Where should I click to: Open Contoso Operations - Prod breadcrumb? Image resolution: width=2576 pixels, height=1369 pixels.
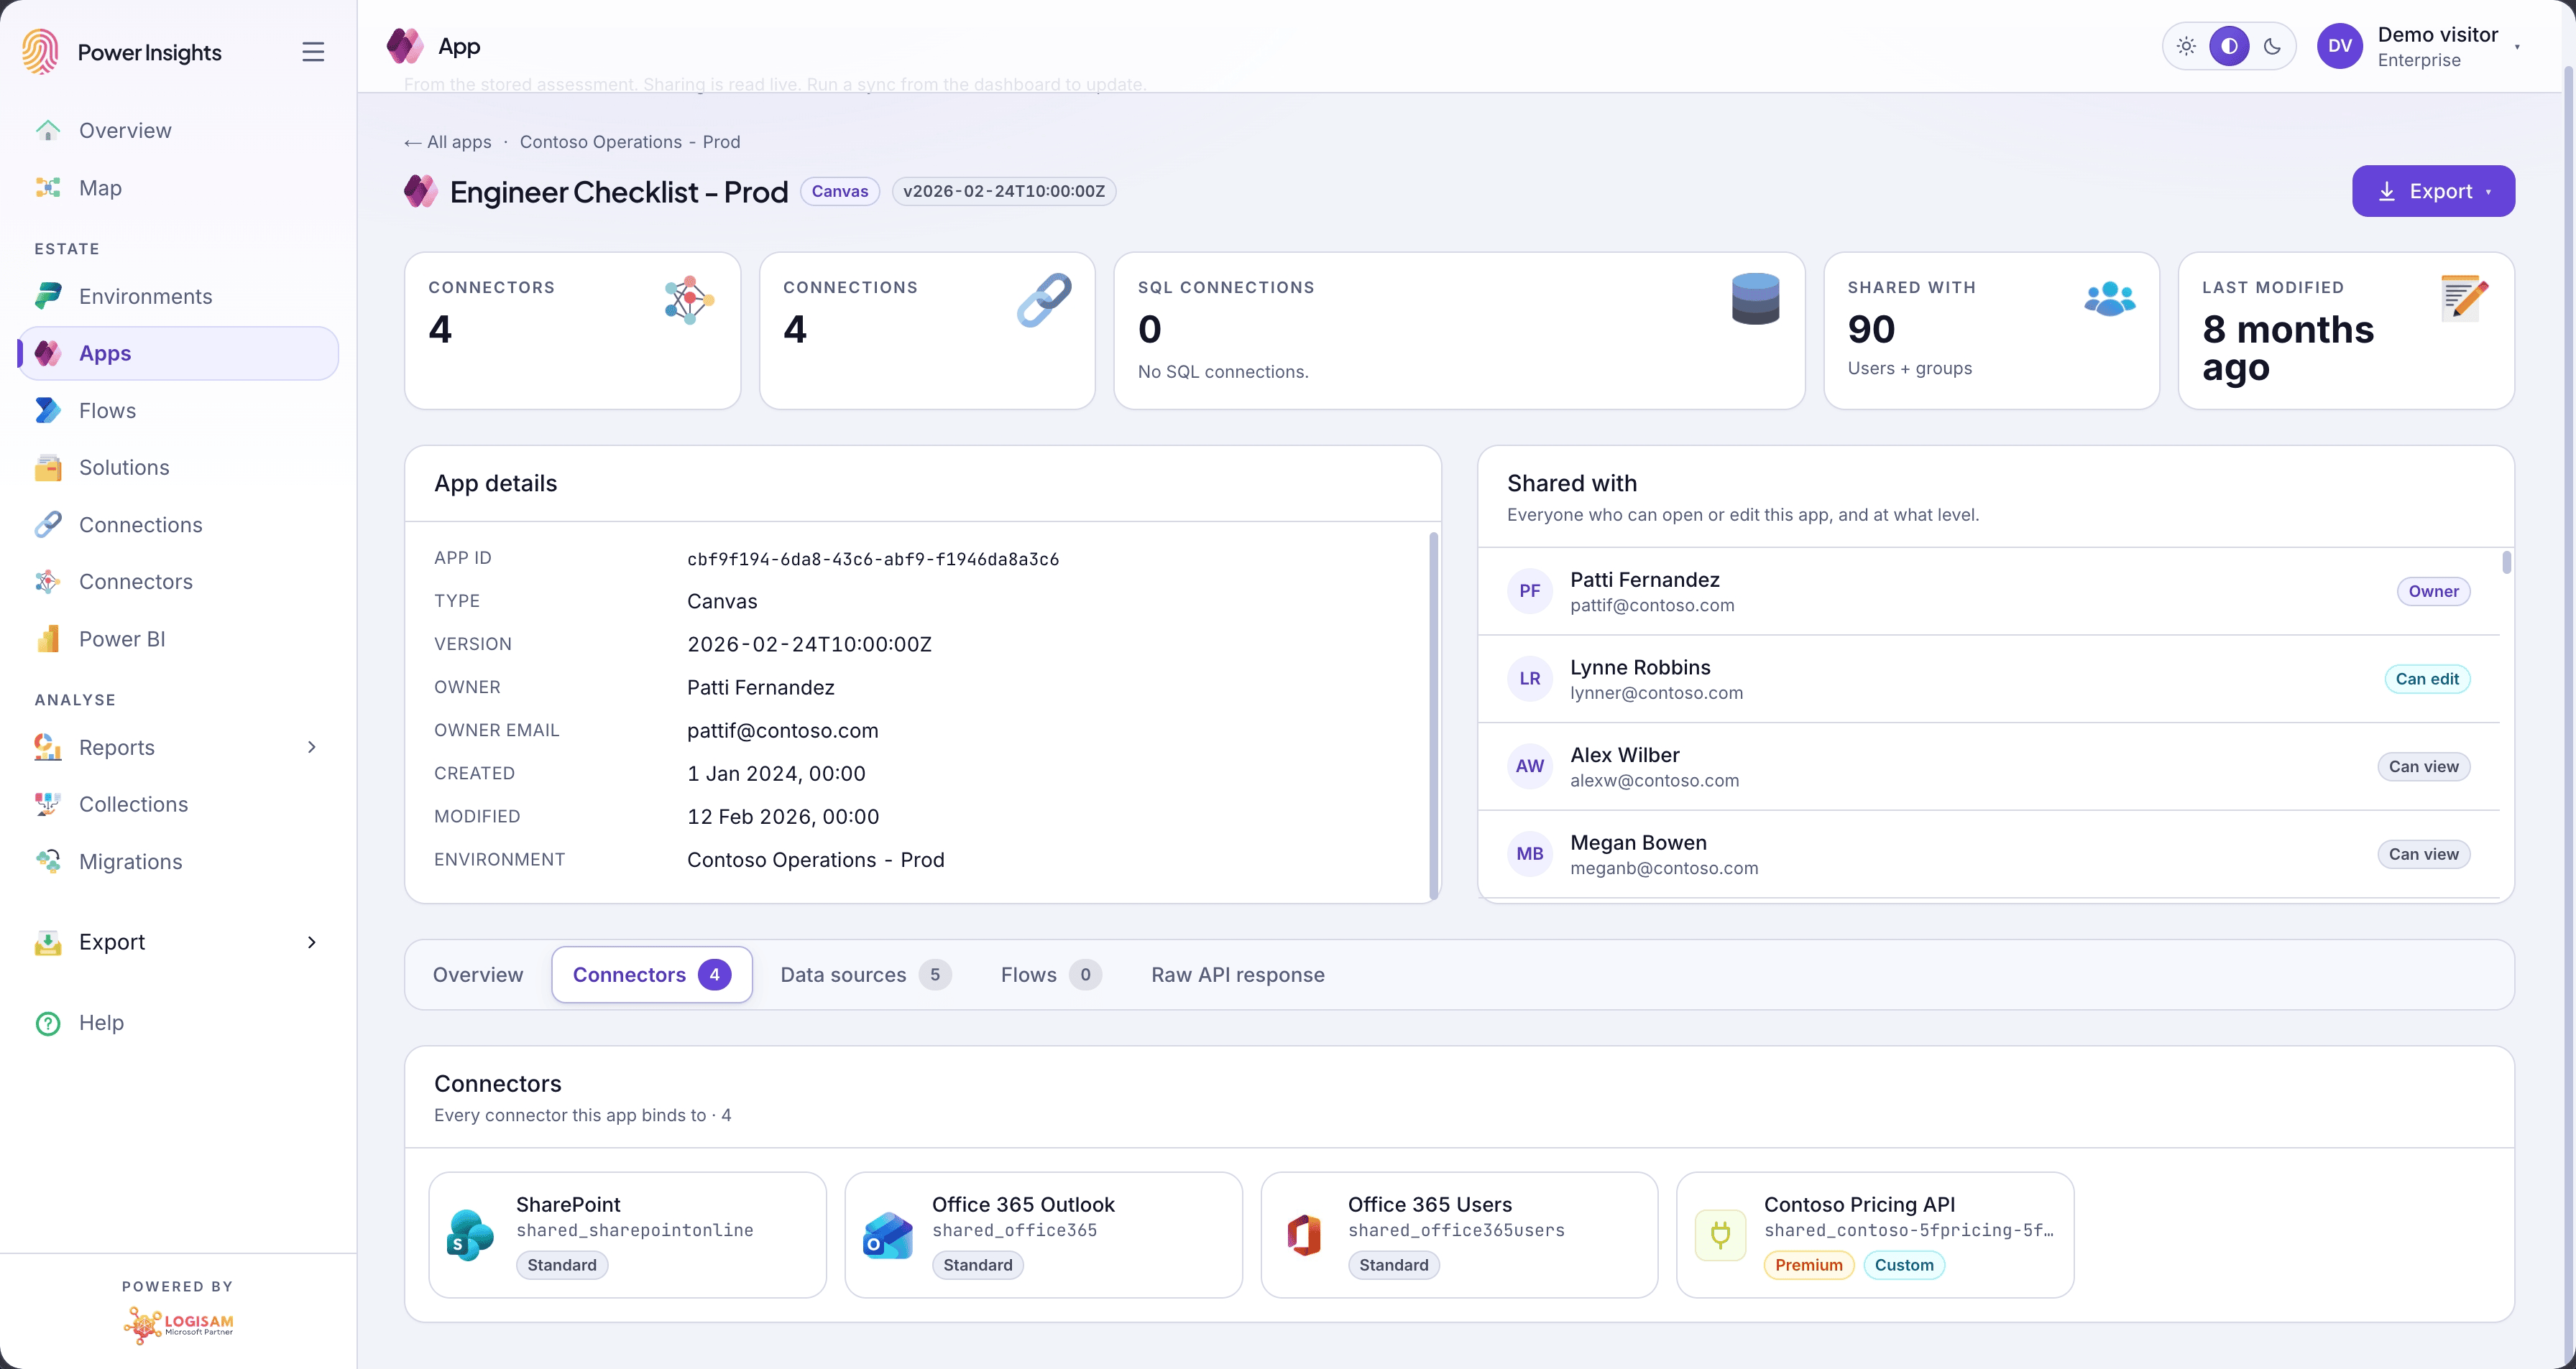[630, 142]
